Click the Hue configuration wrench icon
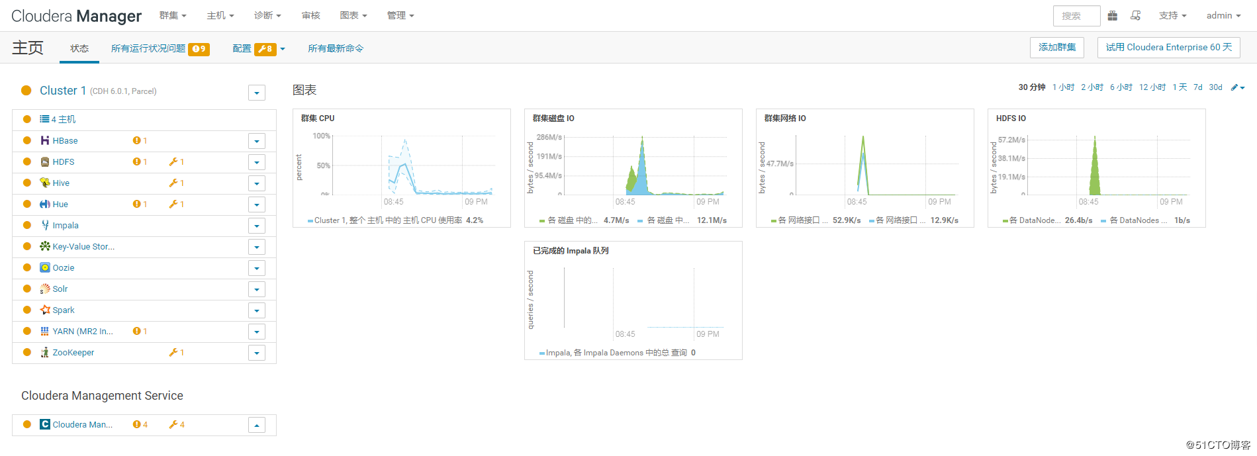 pos(177,204)
